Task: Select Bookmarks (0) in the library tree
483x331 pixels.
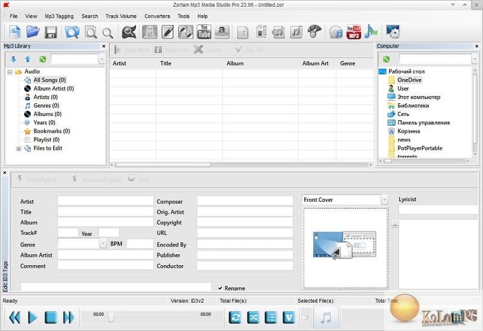Action: click(52, 131)
